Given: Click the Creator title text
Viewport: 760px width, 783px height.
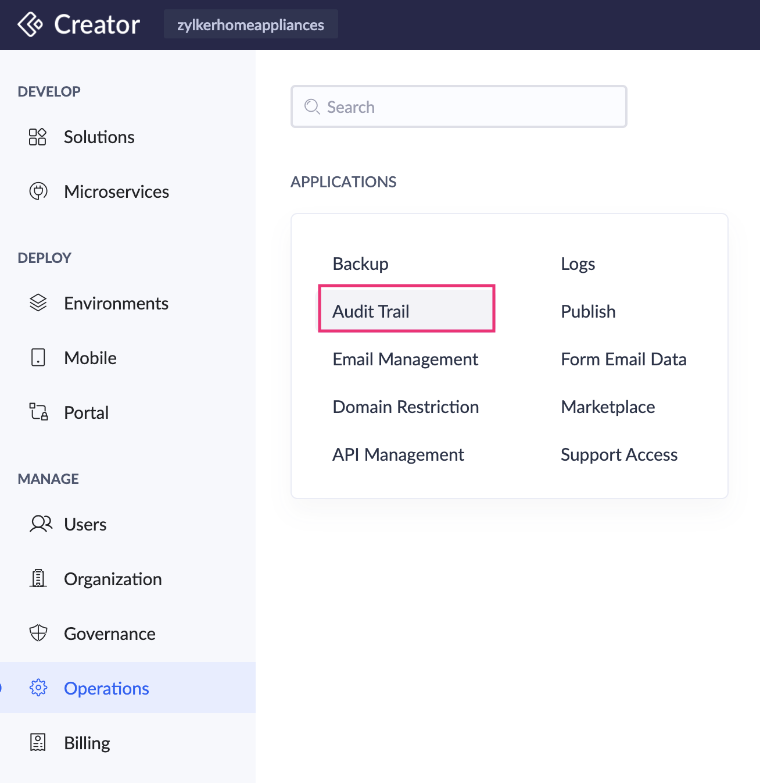Looking at the screenshot, I should pos(97,24).
